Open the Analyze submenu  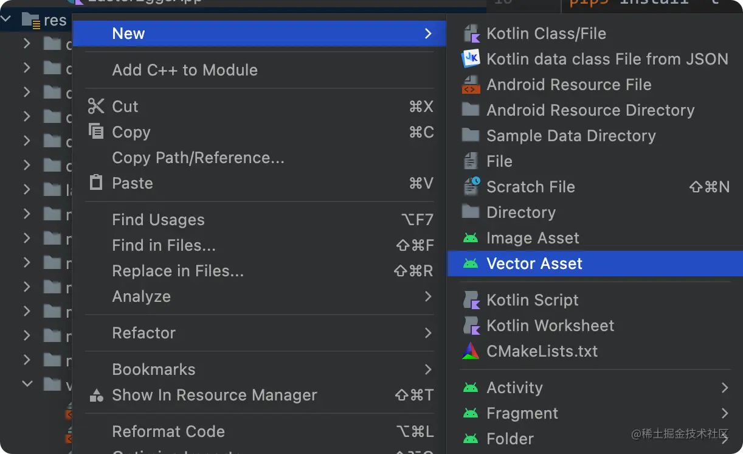point(141,296)
